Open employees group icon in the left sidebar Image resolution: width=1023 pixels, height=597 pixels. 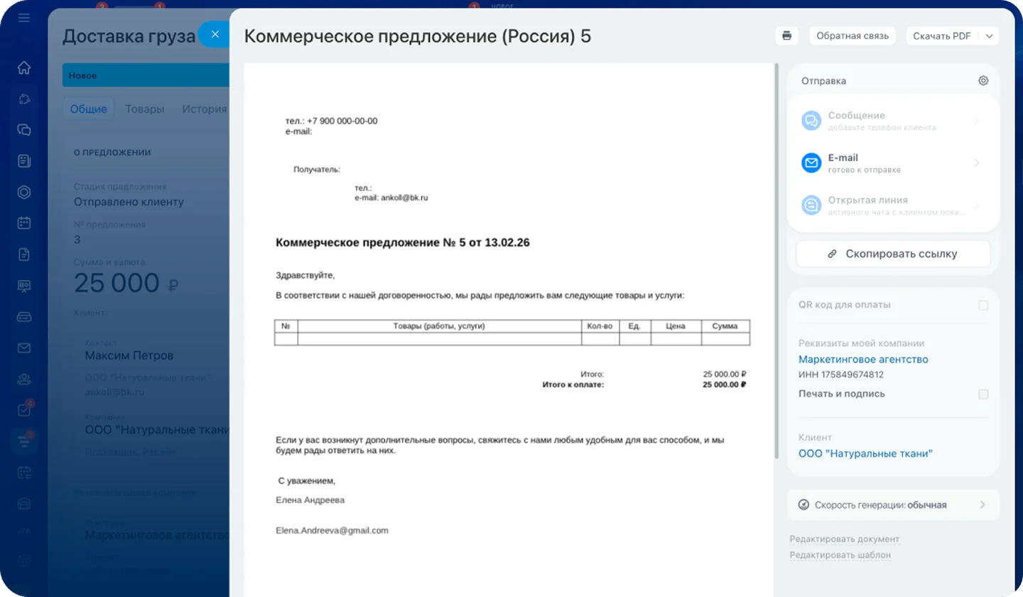point(24,379)
